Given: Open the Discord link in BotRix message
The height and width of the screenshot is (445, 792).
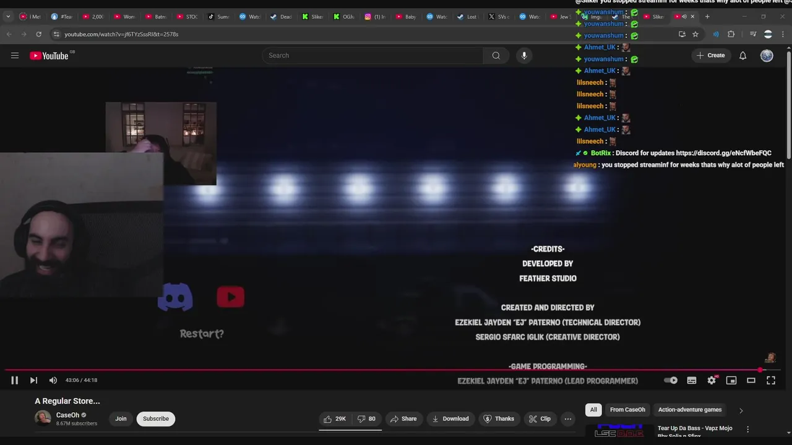Looking at the screenshot, I should tap(723, 153).
